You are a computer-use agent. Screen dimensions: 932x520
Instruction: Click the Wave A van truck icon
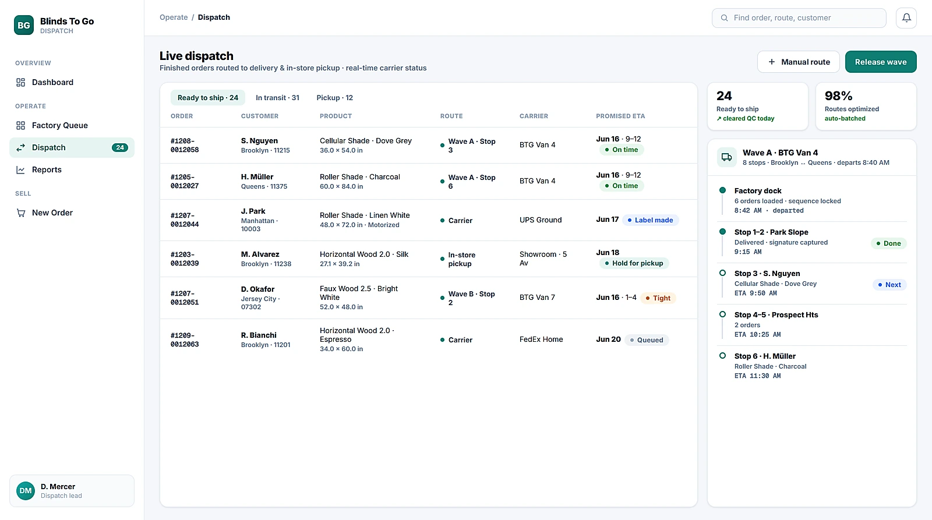pyautogui.click(x=727, y=157)
